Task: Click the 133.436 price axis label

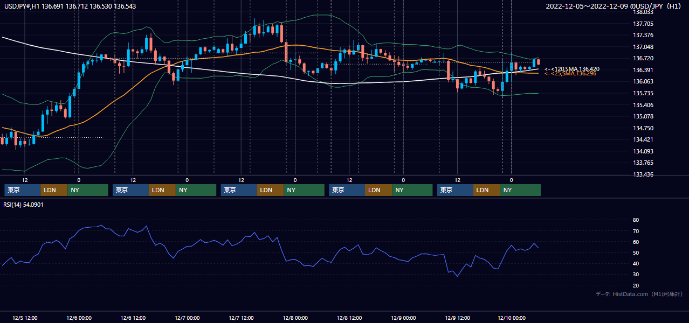Action: click(643, 174)
